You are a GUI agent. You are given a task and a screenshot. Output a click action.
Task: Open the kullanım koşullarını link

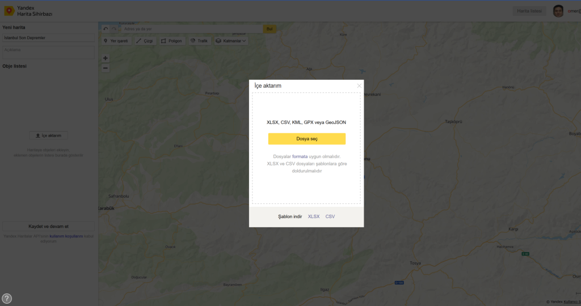click(x=66, y=236)
